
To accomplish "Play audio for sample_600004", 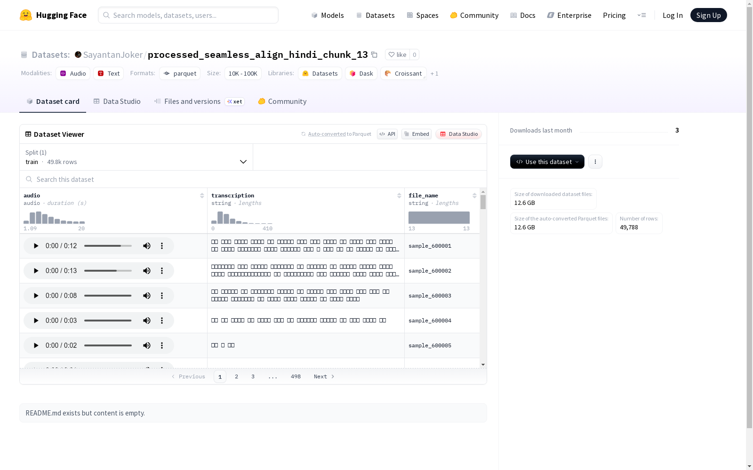I will pos(36,321).
